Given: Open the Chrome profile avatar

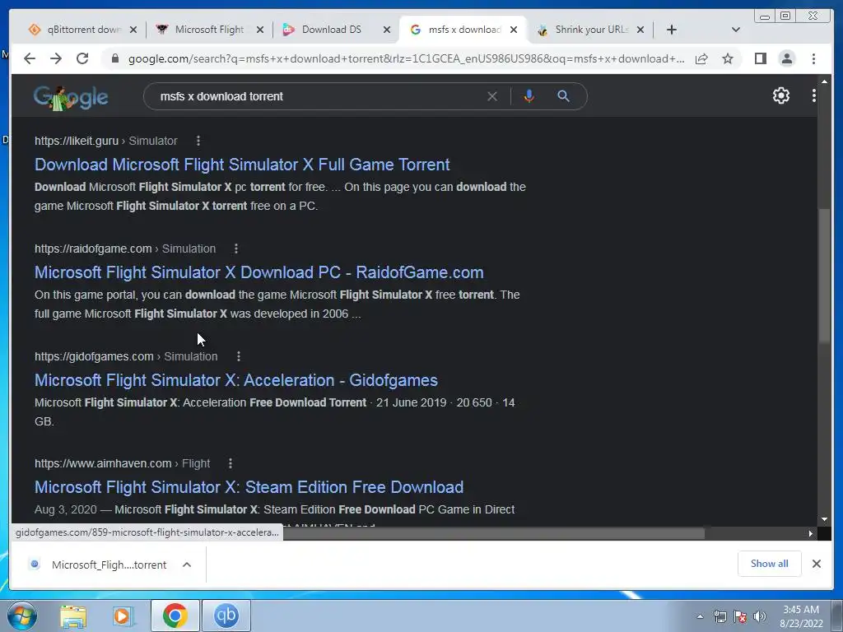Looking at the screenshot, I should (786, 58).
